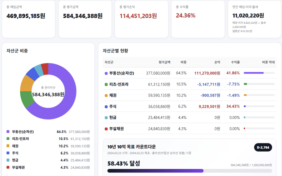Click the red 부실채권 donut segment

pos(45,68)
